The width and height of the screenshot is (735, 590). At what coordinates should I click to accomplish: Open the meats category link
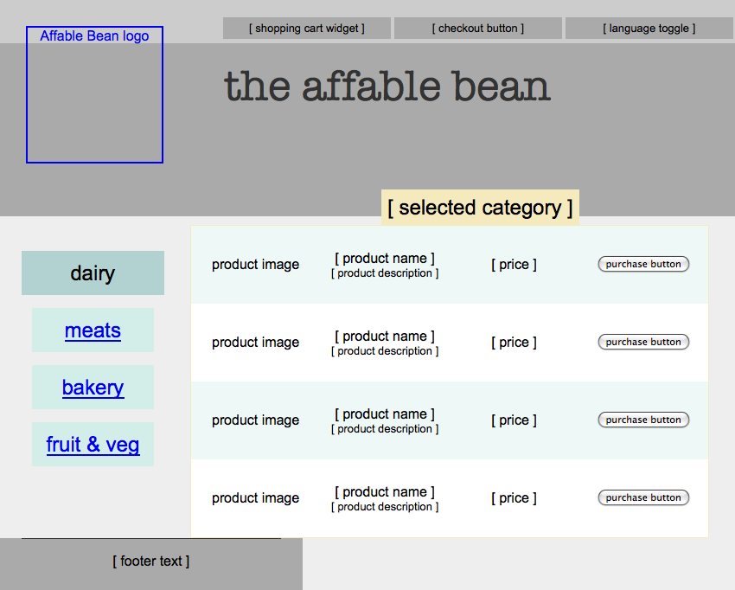tap(93, 330)
